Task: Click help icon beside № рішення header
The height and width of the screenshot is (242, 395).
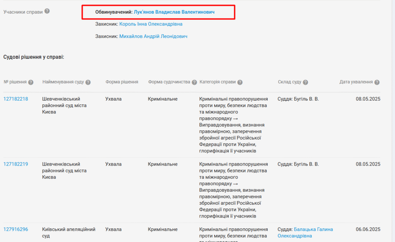Action: pyautogui.click(x=31, y=82)
